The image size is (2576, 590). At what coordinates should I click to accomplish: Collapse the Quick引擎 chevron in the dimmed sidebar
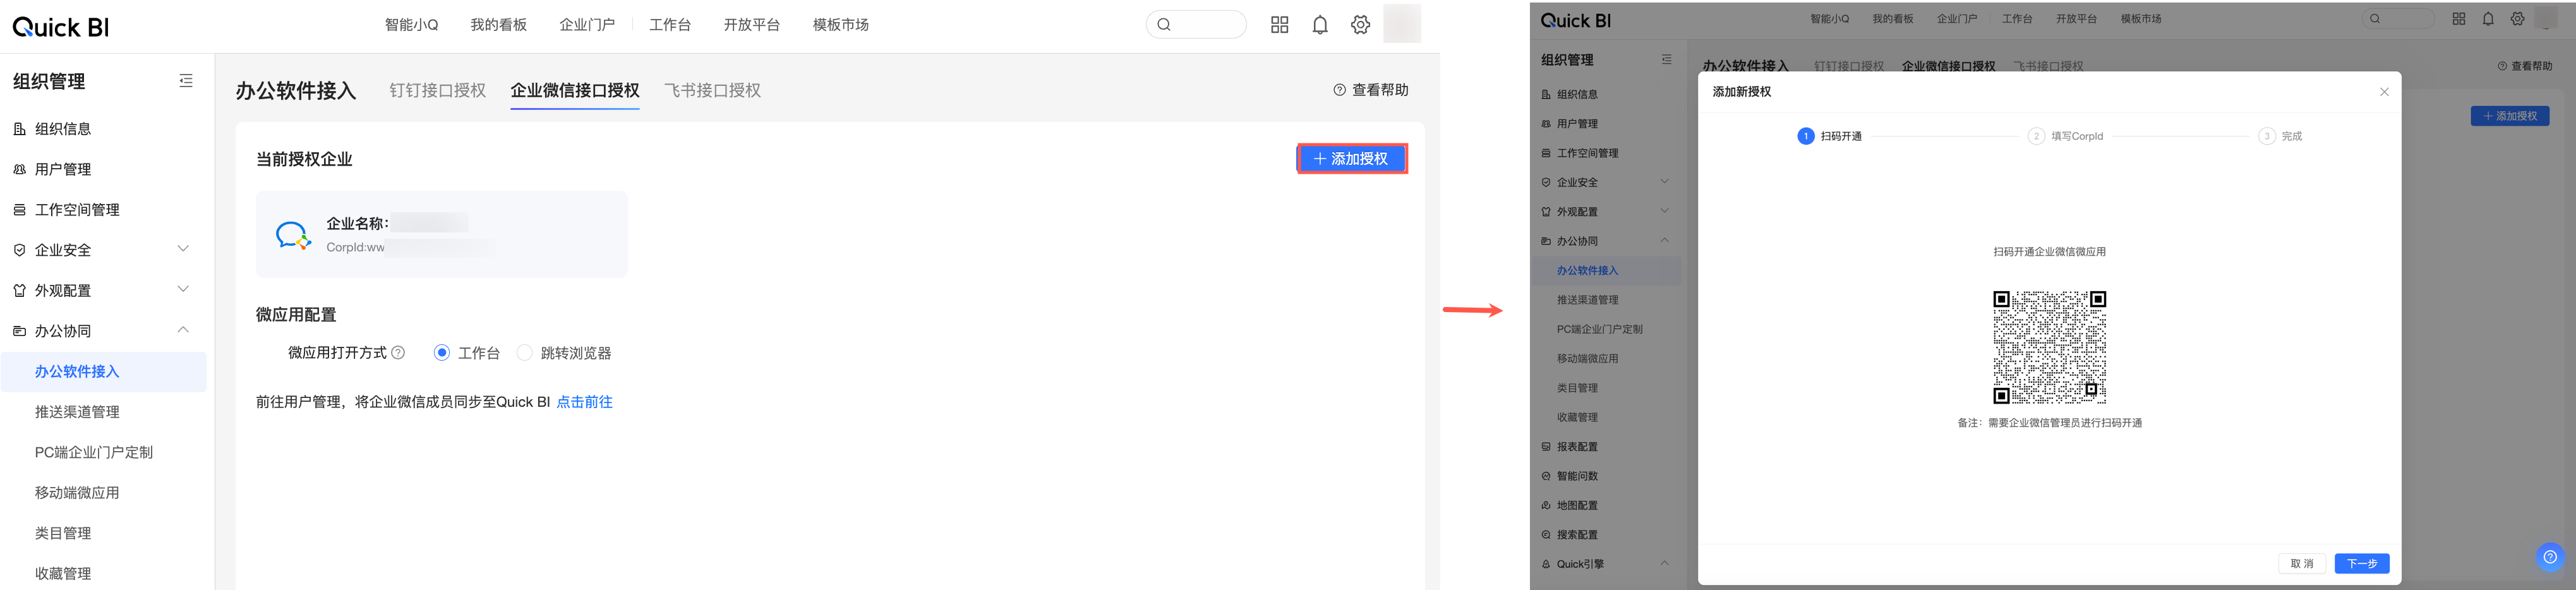pos(1665,563)
